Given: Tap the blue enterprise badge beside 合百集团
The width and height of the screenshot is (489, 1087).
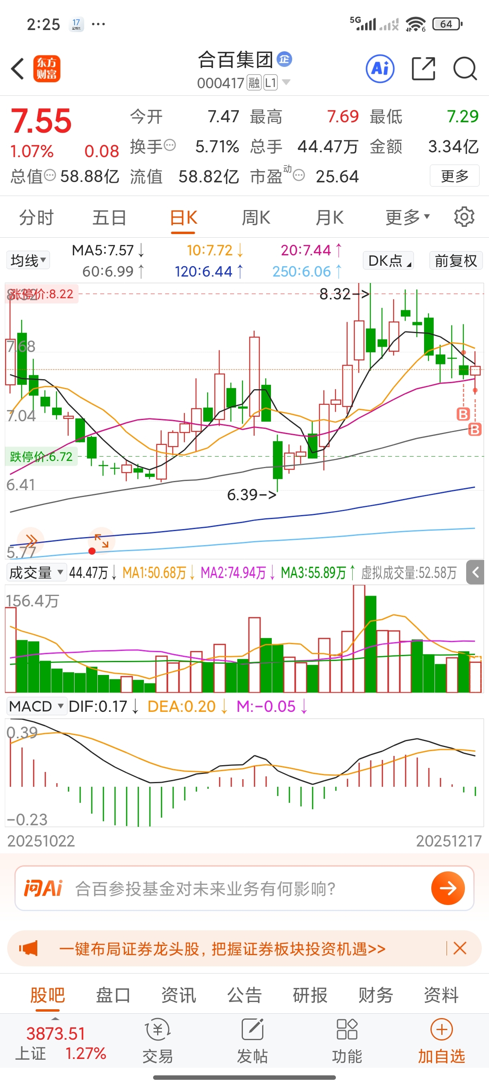Looking at the screenshot, I should click(284, 59).
